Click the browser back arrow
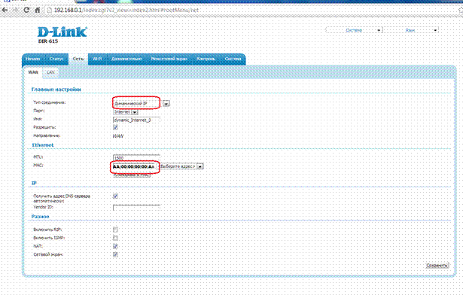Screen dimensions: 463x295 [x=5, y=10]
